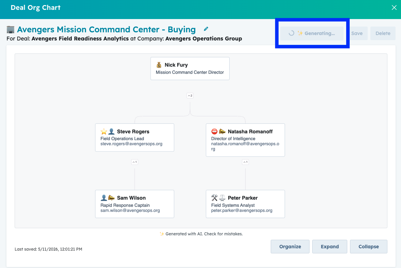Screen dimensions: 401x268
Task: Click the Director of Intelligence title
Action: click(x=233, y=139)
